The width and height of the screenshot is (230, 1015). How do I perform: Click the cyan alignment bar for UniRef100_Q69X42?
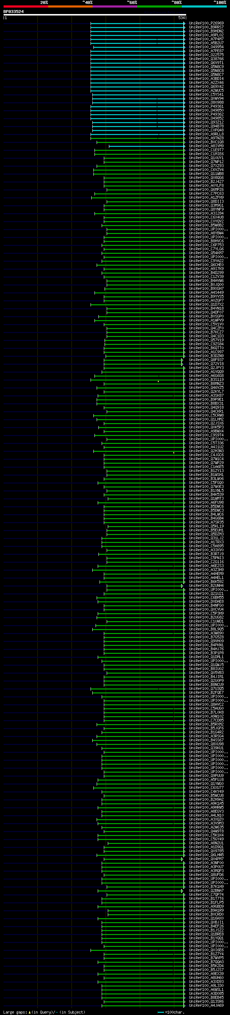click(138, 87)
